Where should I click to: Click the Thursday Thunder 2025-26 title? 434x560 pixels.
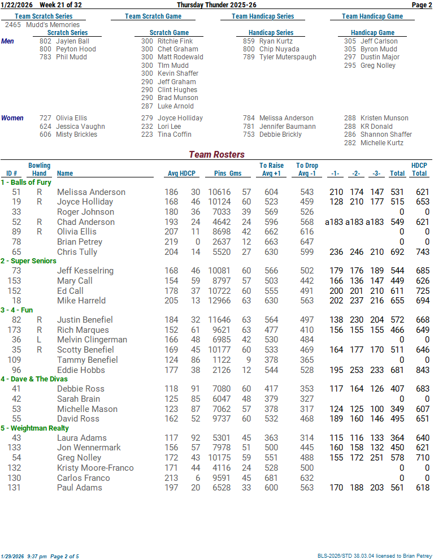point(217,5)
